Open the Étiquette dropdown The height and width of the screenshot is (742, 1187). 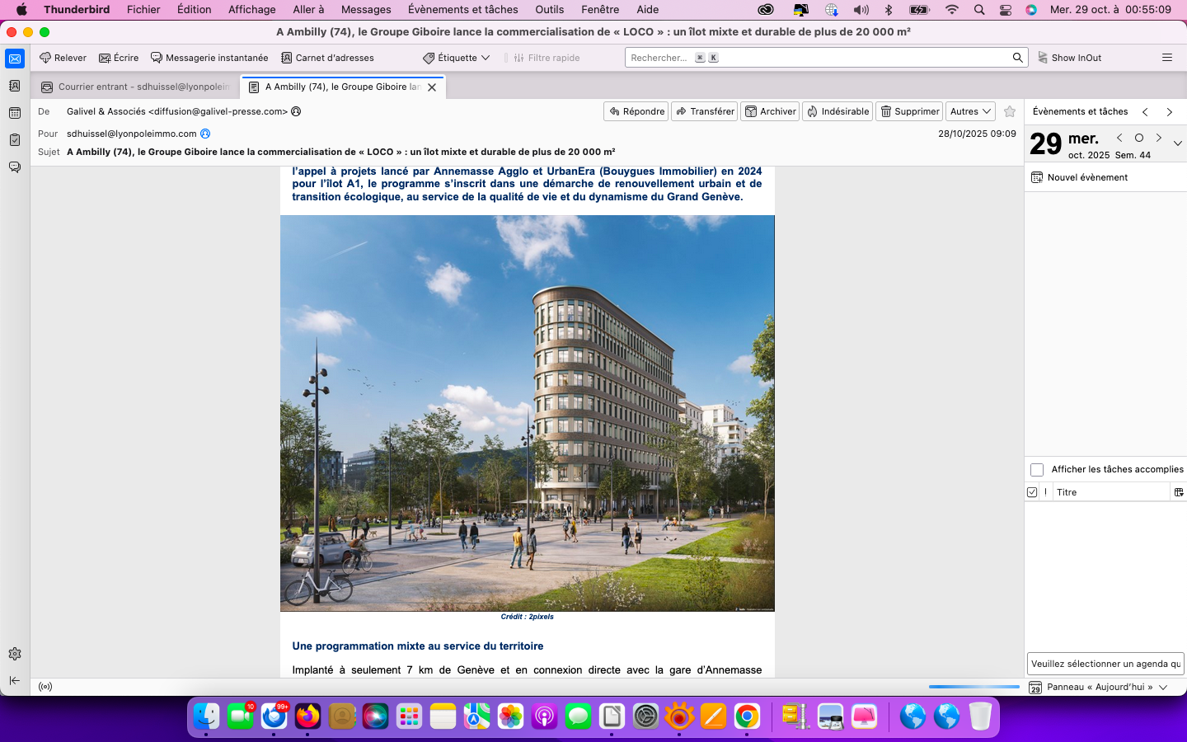point(457,58)
